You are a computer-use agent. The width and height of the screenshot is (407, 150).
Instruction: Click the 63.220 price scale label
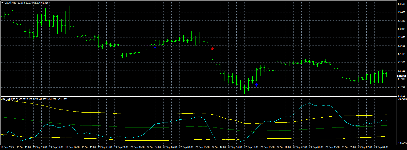(402, 21)
